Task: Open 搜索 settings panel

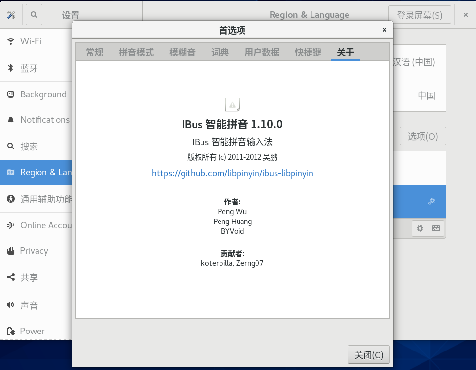Action: coord(36,147)
